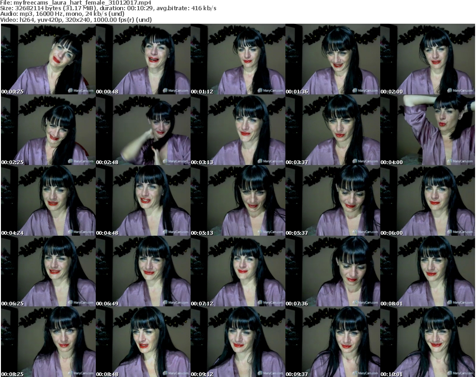Click the 00:08:48 frame

[x=143, y=342]
